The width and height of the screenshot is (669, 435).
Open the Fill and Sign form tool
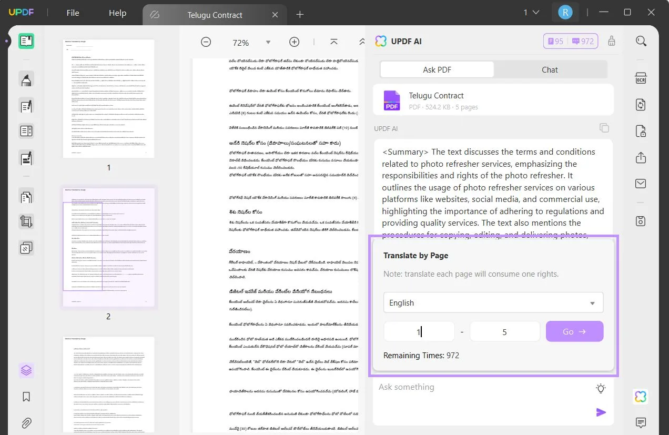(26, 157)
